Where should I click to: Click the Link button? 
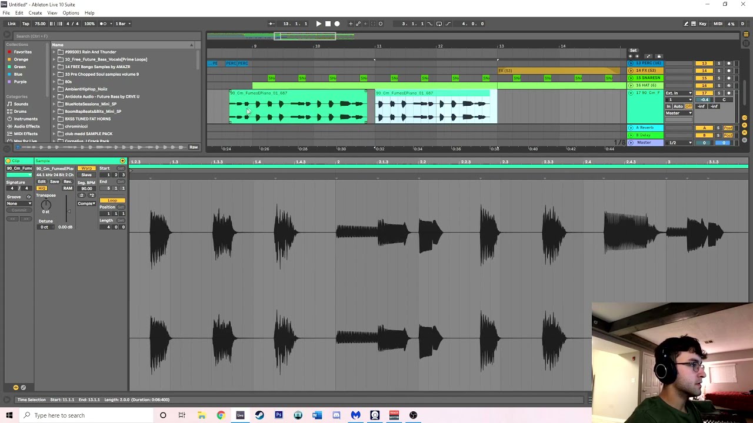click(x=12, y=23)
